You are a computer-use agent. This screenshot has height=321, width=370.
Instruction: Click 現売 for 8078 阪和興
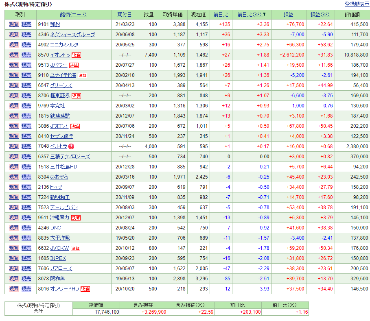click(x=26, y=279)
